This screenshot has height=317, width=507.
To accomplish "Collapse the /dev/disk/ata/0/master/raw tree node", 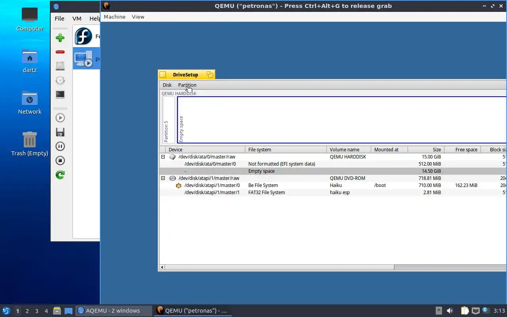I will (163, 157).
